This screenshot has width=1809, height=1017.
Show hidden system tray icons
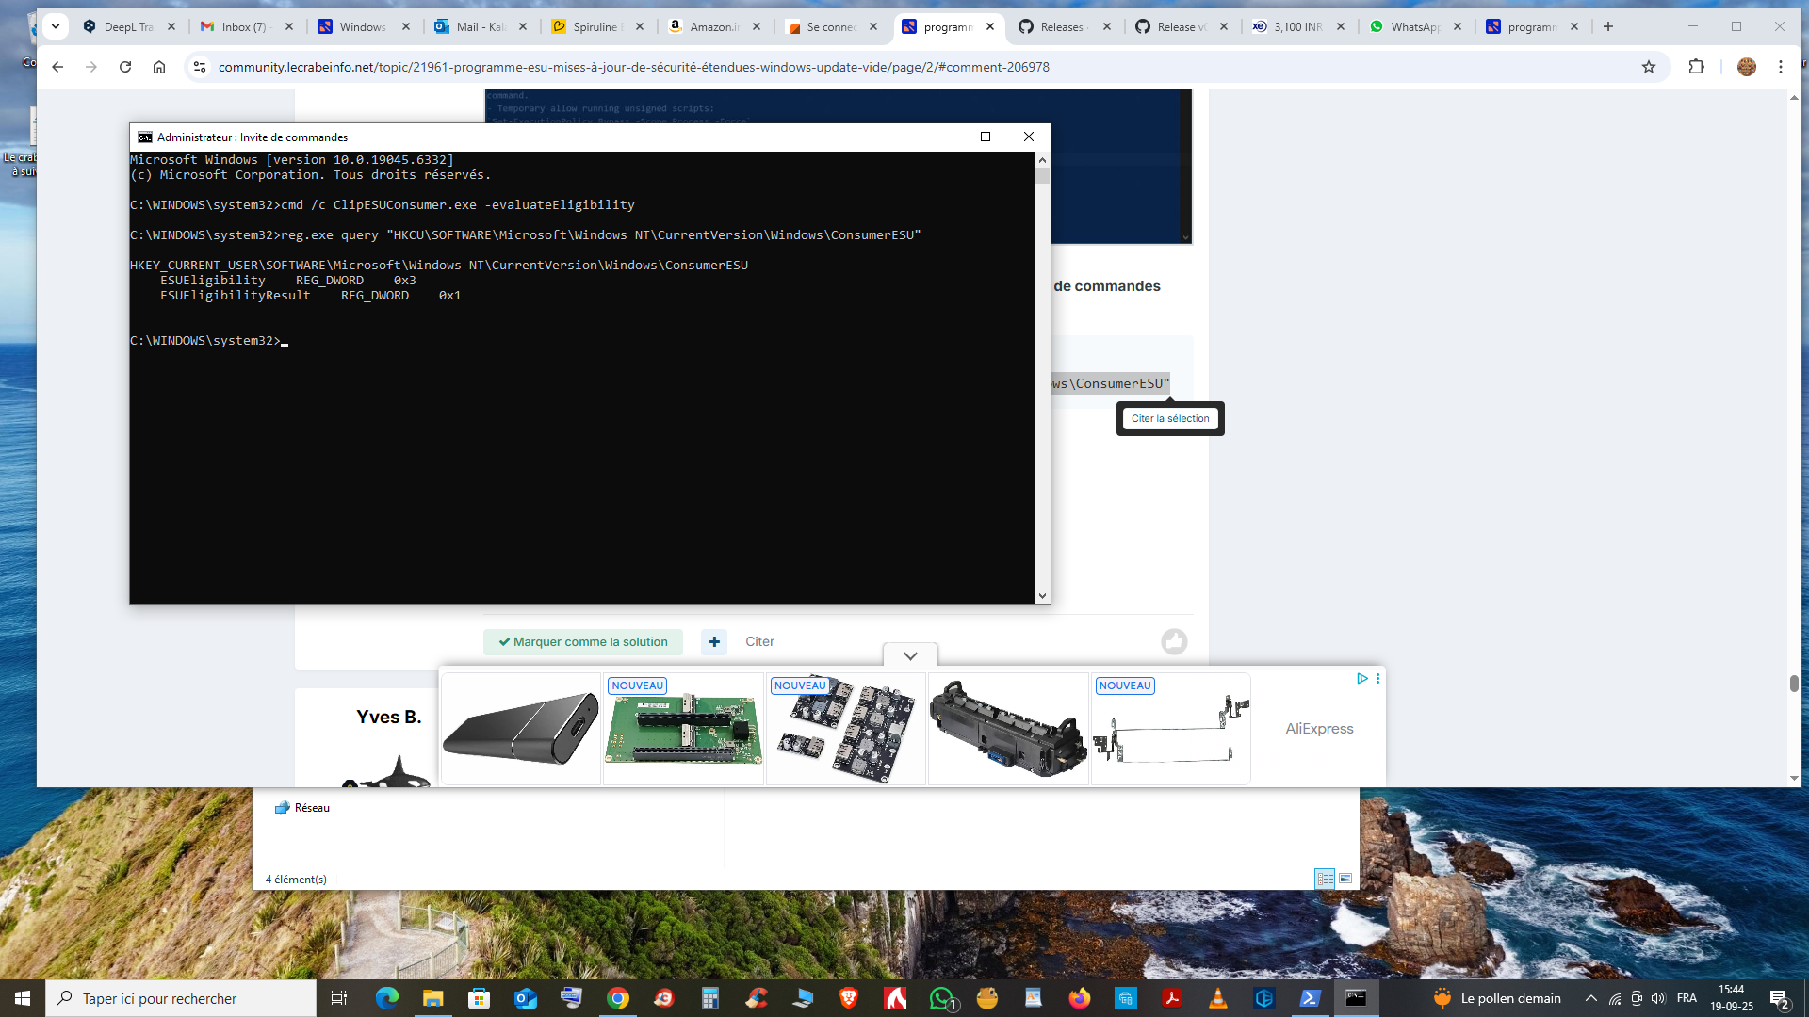click(x=1590, y=998)
